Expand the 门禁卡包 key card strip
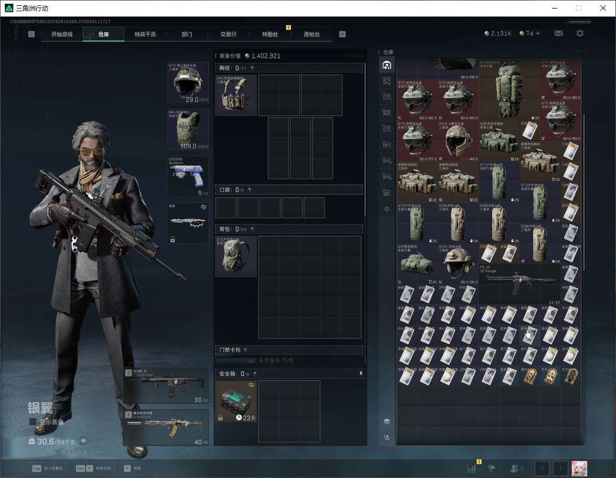Image resolution: width=616 pixels, height=478 pixels. 289,360
